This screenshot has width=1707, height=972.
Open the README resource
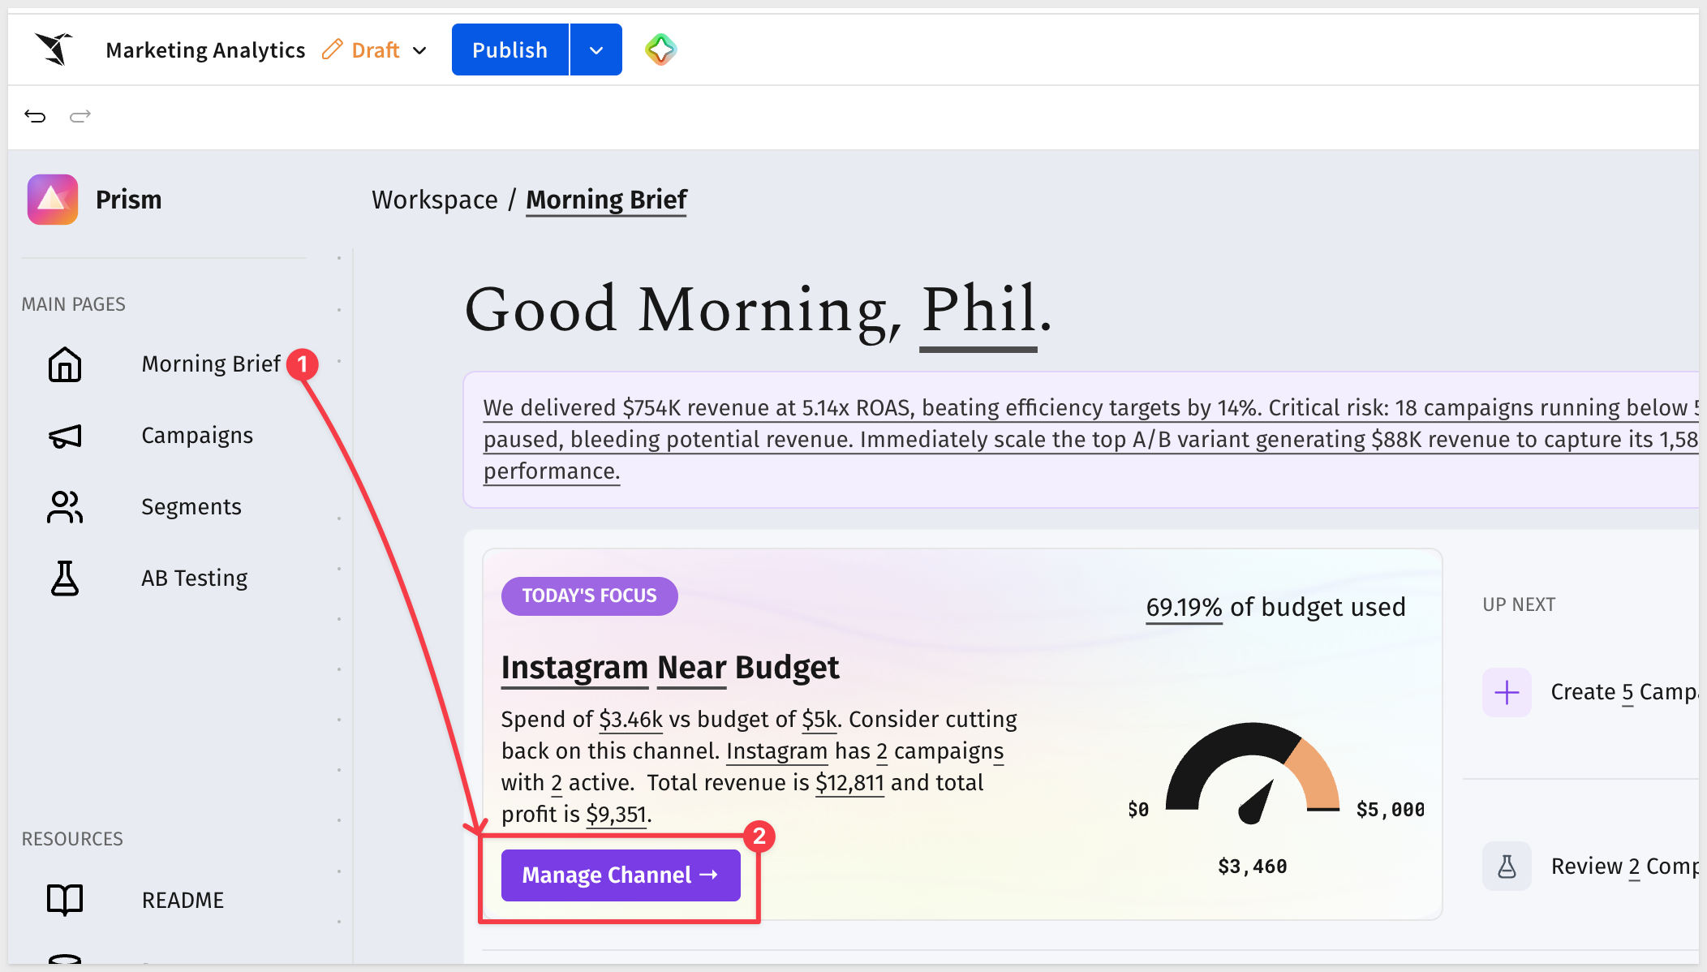[x=183, y=900]
